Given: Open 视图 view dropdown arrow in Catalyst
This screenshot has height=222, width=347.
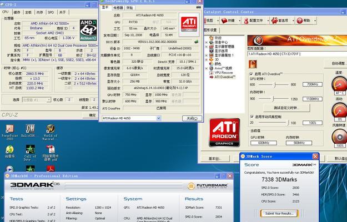Looking at the screenshot, I should tap(218, 21).
